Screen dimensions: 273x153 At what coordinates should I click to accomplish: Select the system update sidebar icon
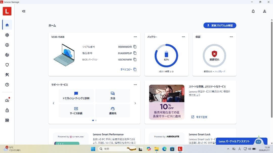[7, 45]
